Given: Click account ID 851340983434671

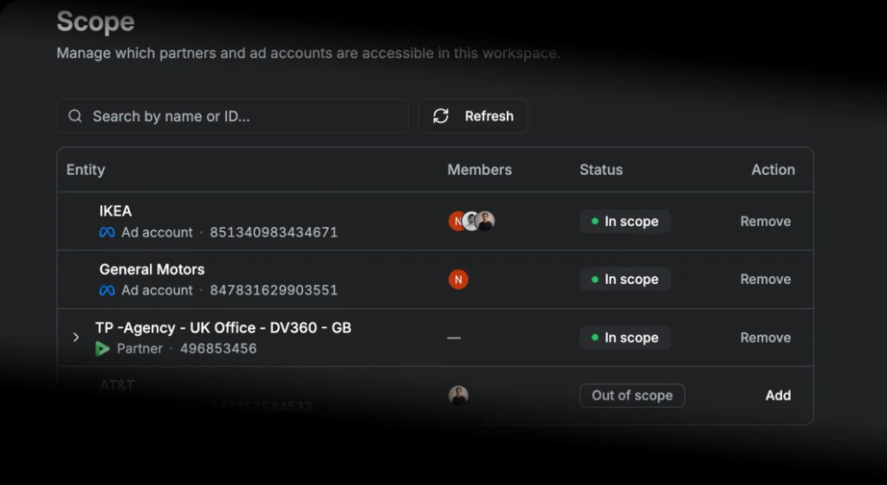Looking at the screenshot, I should click(274, 232).
